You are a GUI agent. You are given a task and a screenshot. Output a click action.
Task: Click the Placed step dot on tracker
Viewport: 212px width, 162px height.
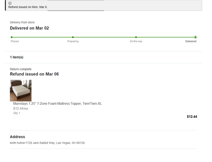(x=11, y=37)
